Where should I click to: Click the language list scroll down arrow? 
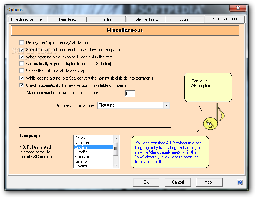coord(116,165)
